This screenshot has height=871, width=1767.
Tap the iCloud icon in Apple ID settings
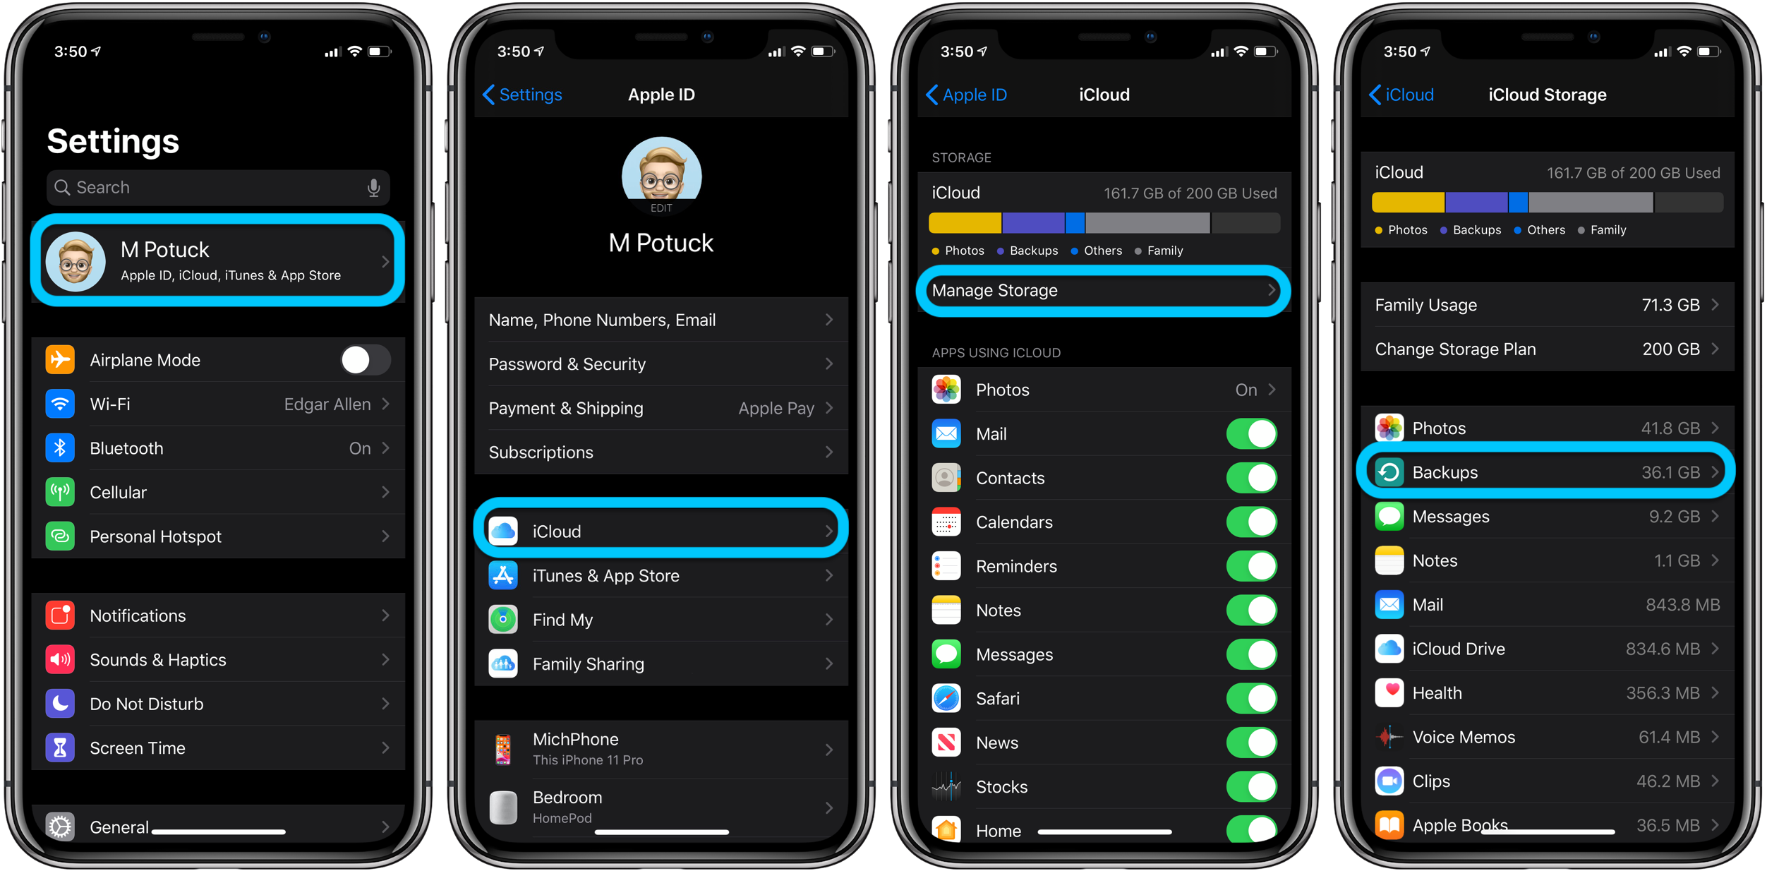[505, 529]
